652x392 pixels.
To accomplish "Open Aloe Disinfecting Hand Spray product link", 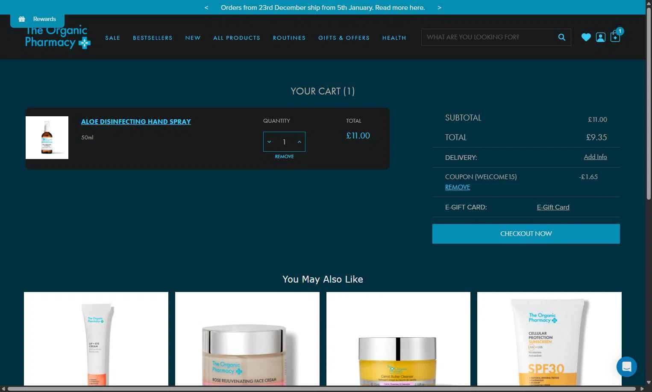I will point(136,122).
